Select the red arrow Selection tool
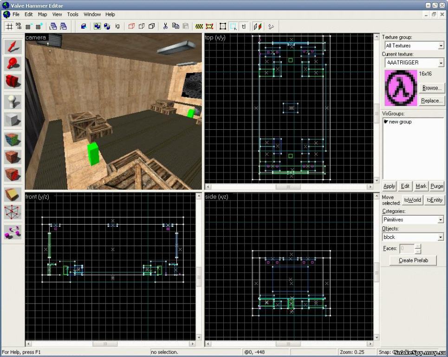 [13, 46]
